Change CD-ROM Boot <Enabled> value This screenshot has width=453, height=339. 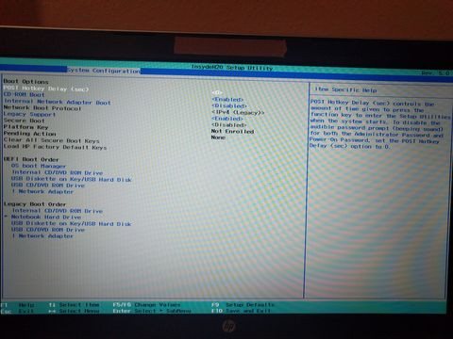point(227,100)
